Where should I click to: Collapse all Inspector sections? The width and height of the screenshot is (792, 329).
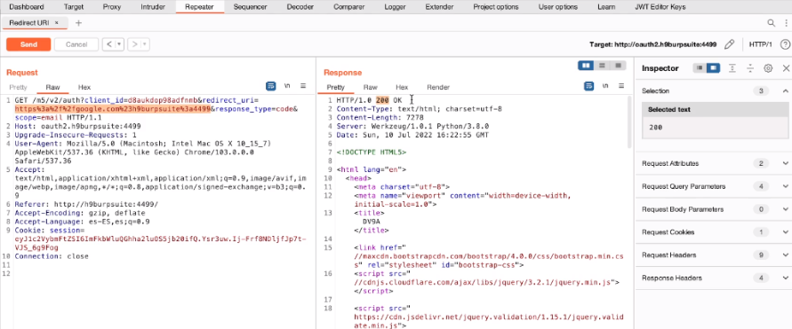750,68
